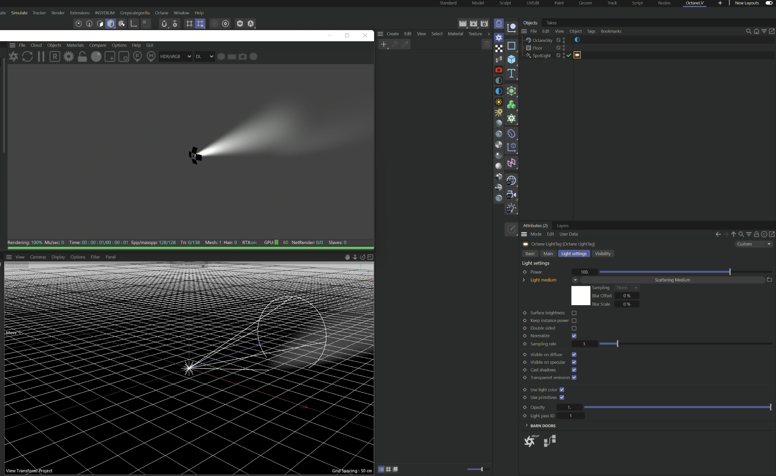Image resolution: width=776 pixels, height=476 pixels.
Task: Uncheck the Normalize checkbox
Action: [x=574, y=336]
